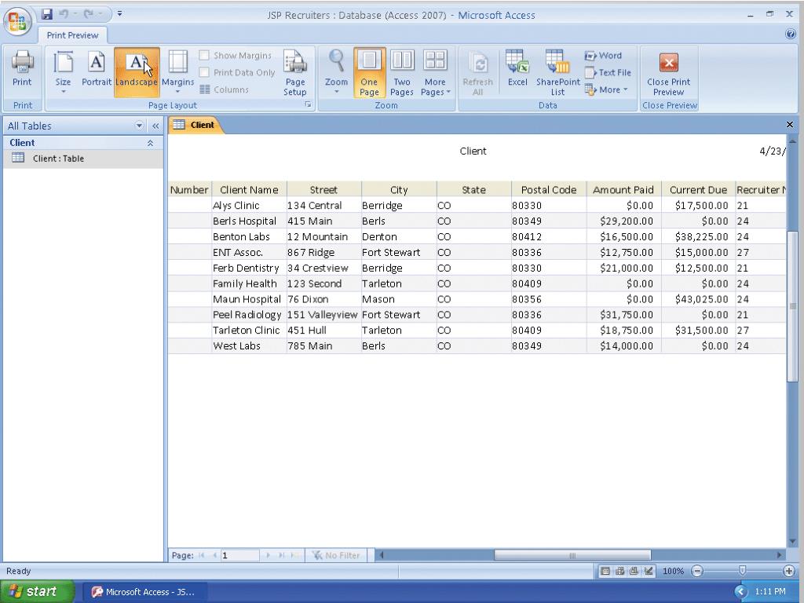Click the current page number field
This screenshot has height=603, width=804.
pyautogui.click(x=240, y=555)
